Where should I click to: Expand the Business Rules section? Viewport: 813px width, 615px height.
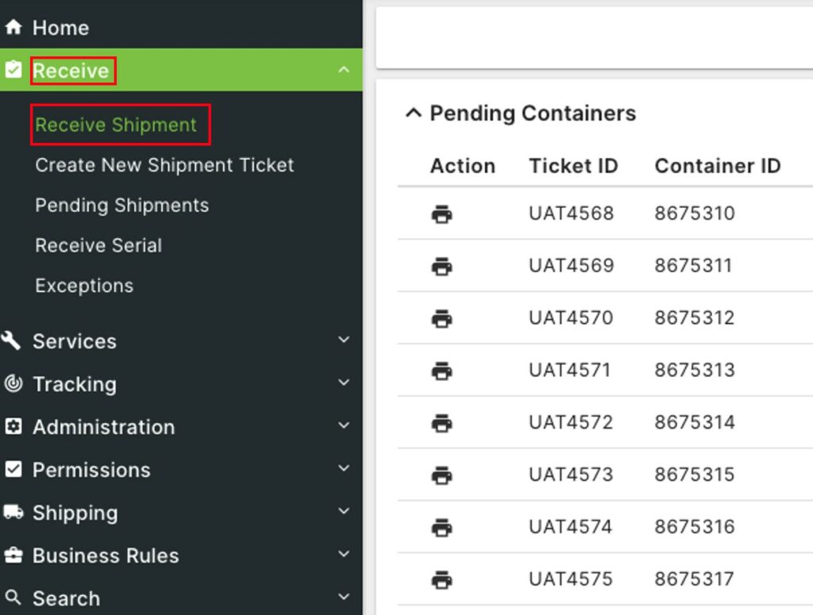[344, 555]
